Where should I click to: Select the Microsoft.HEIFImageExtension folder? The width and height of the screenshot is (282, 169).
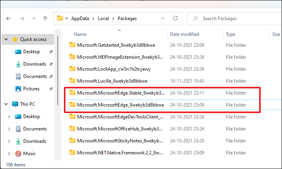tap(120, 57)
